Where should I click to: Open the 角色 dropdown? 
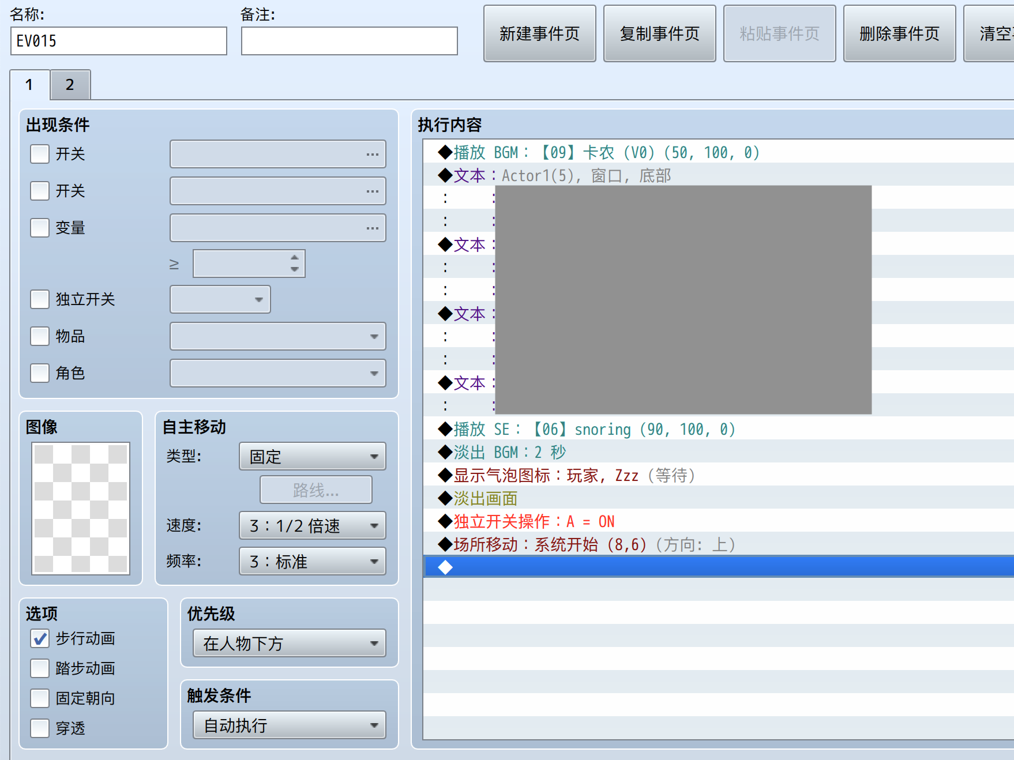[278, 373]
